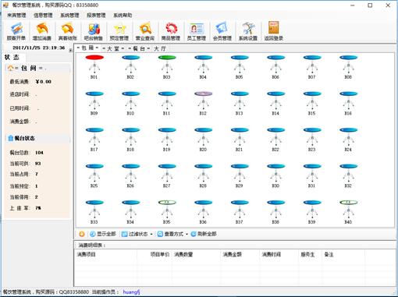398x297 pixels.
Task: Select the purple reserved table B12
Action: (203, 103)
